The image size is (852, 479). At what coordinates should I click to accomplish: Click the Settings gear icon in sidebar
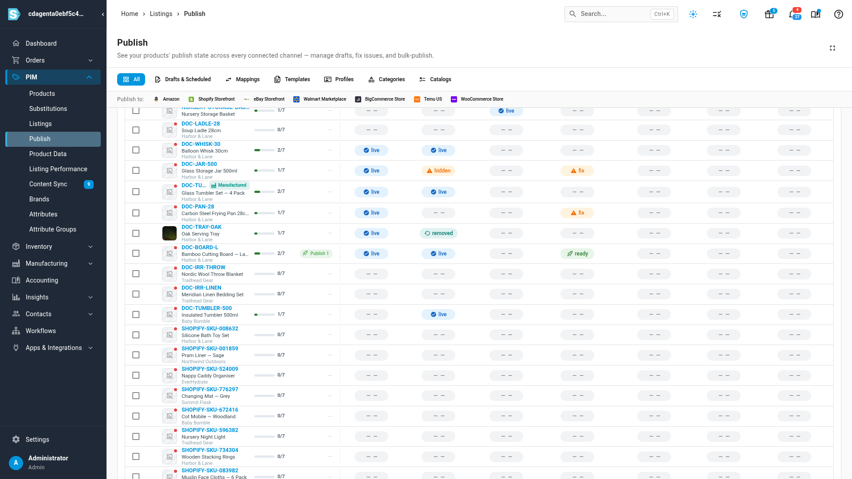tap(16, 440)
